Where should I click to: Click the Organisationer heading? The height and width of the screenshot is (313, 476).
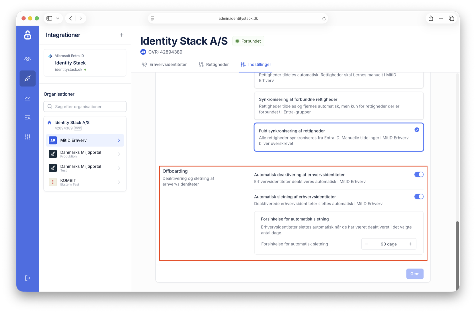59,94
